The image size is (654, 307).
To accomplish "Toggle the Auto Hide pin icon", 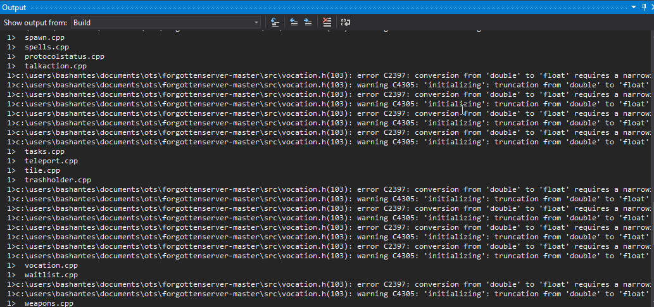I will tap(643, 7).
